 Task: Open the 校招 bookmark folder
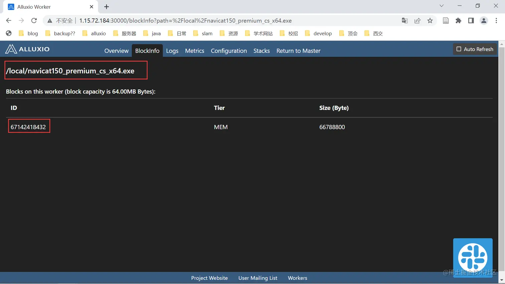pos(289,33)
